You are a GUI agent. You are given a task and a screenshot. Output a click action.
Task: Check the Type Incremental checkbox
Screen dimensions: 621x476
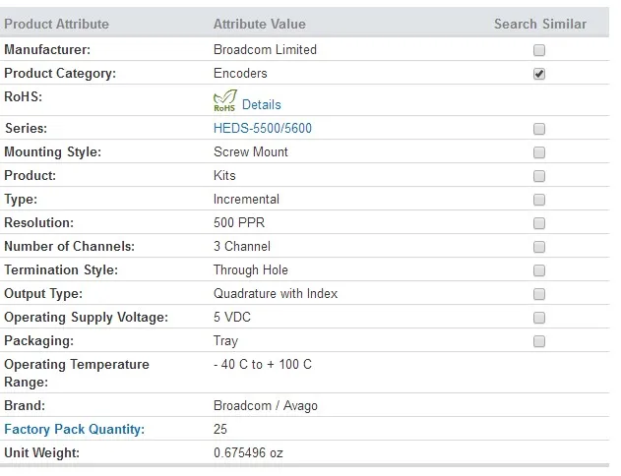click(x=539, y=200)
